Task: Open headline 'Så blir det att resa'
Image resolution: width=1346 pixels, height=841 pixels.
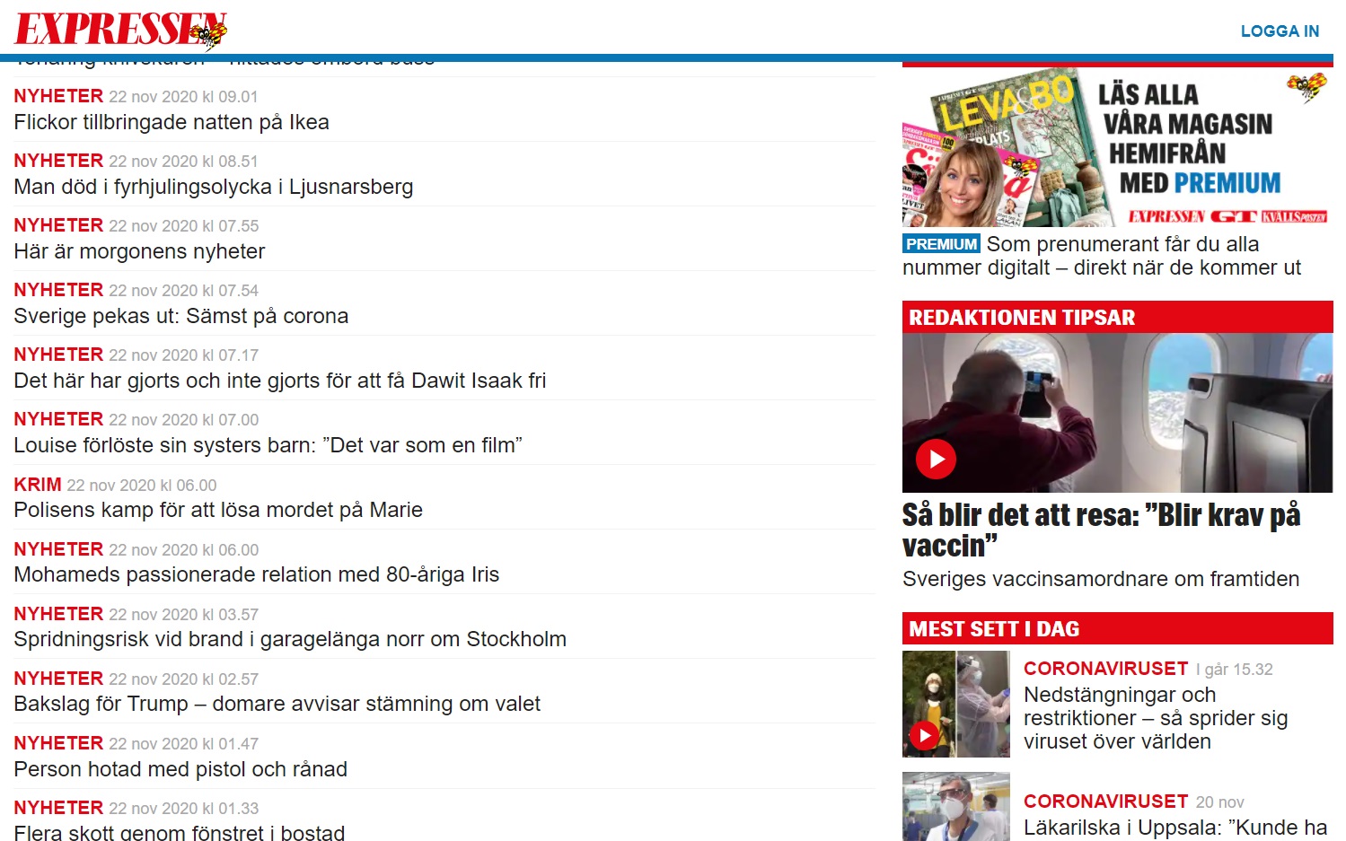Action: point(1102,530)
